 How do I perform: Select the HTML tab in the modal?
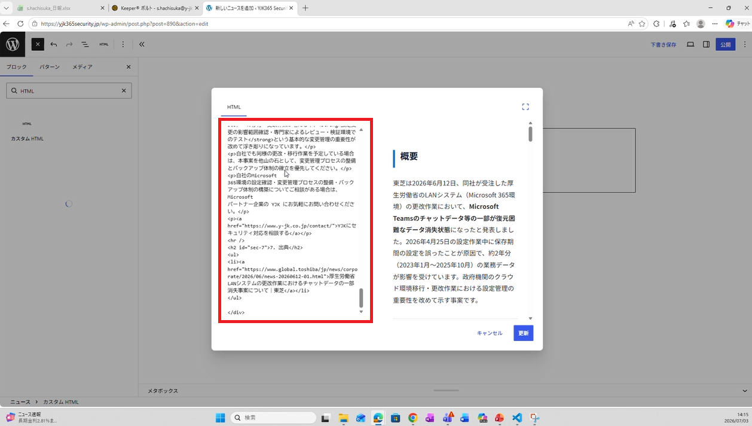click(x=234, y=107)
